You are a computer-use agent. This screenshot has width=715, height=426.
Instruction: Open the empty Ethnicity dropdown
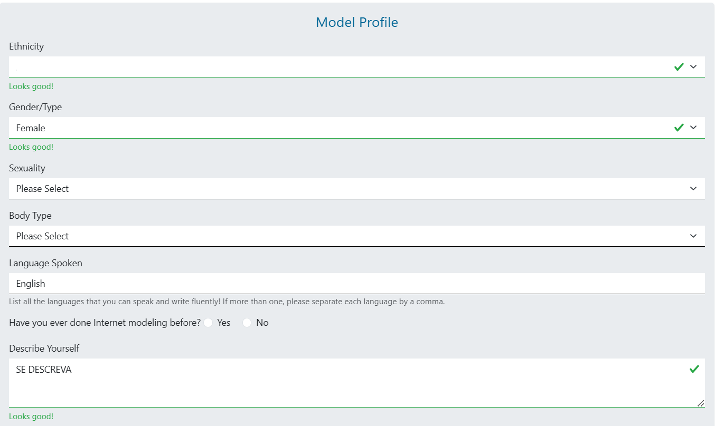pos(338,67)
